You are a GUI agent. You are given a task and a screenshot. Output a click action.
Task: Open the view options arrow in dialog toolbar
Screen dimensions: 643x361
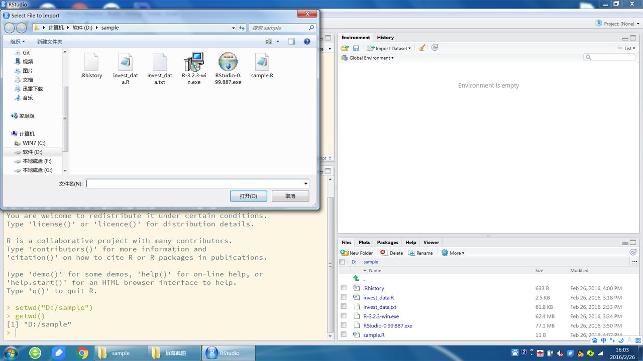(278, 42)
